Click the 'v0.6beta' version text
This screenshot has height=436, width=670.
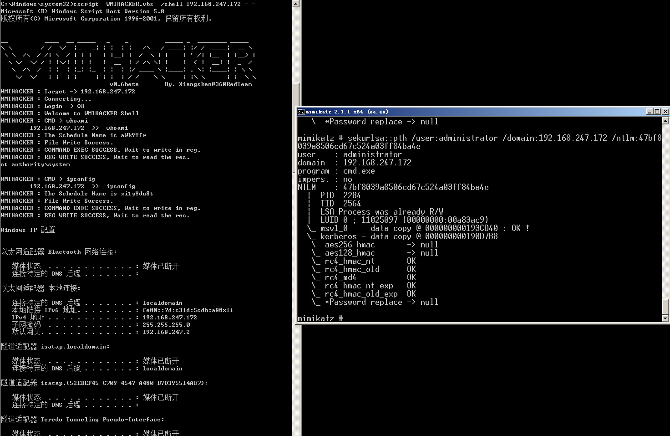tap(124, 84)
